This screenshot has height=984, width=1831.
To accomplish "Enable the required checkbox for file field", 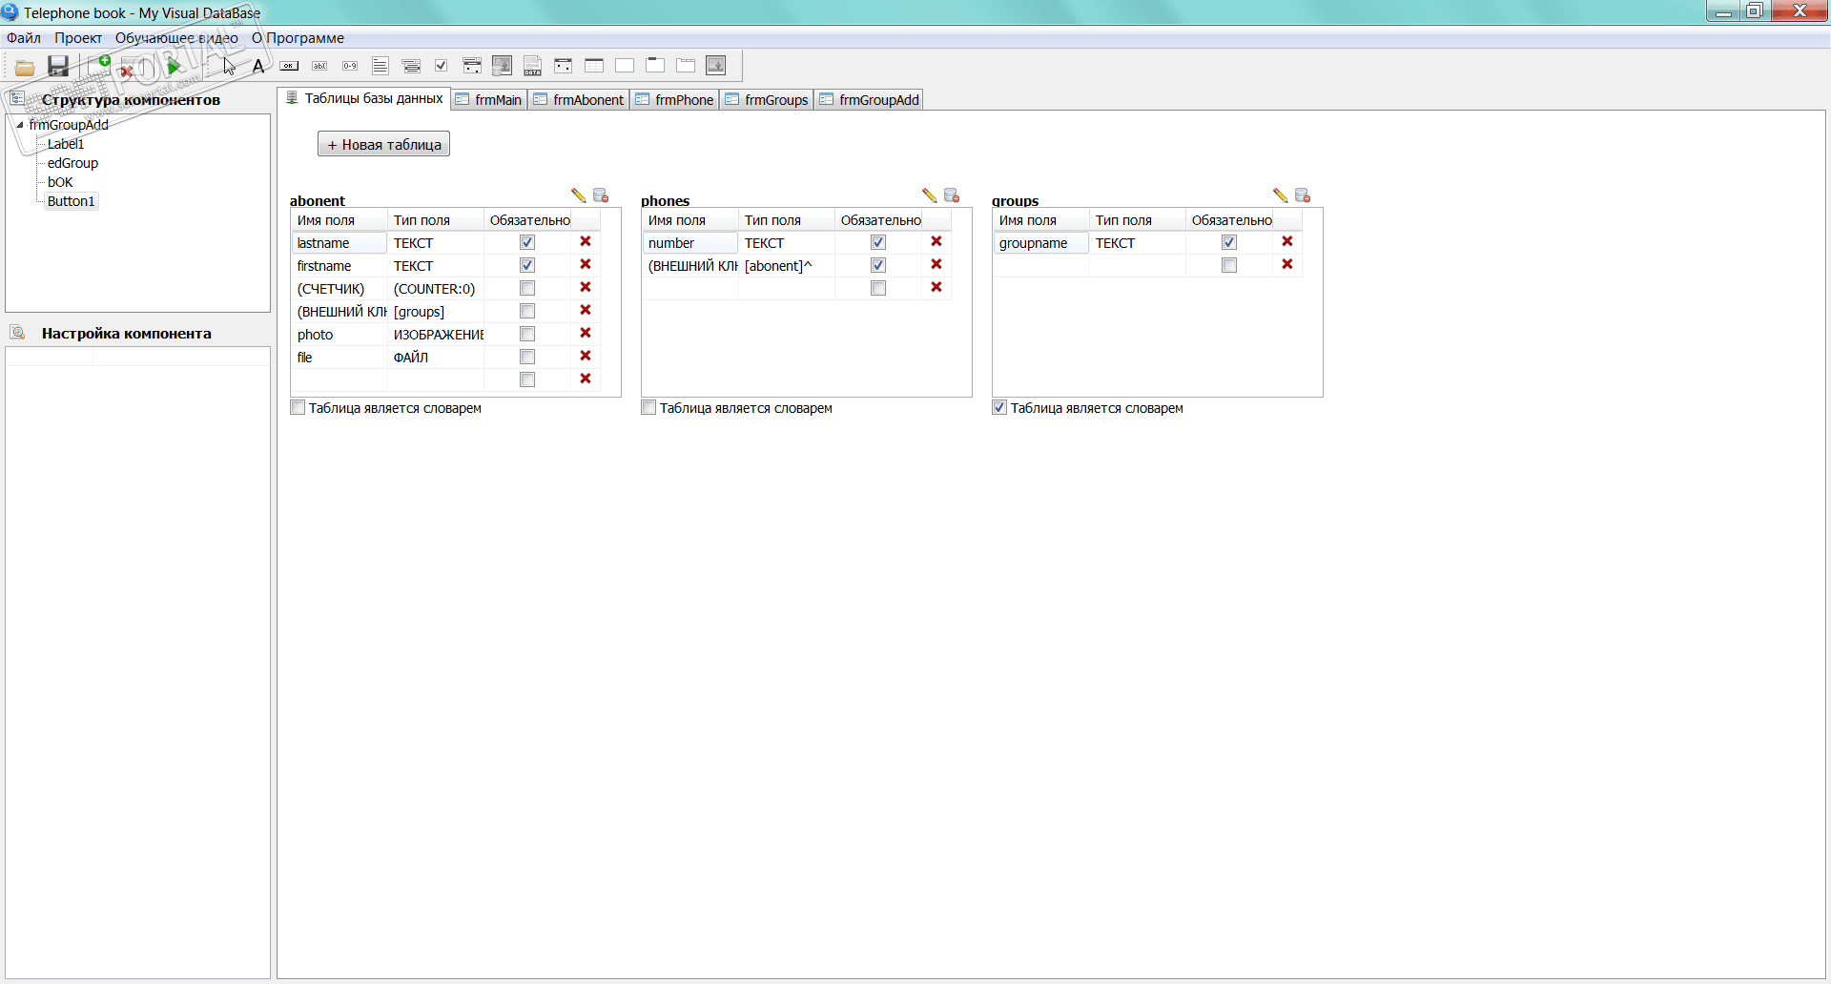I will pyautogui.click(x=527, y=357).
